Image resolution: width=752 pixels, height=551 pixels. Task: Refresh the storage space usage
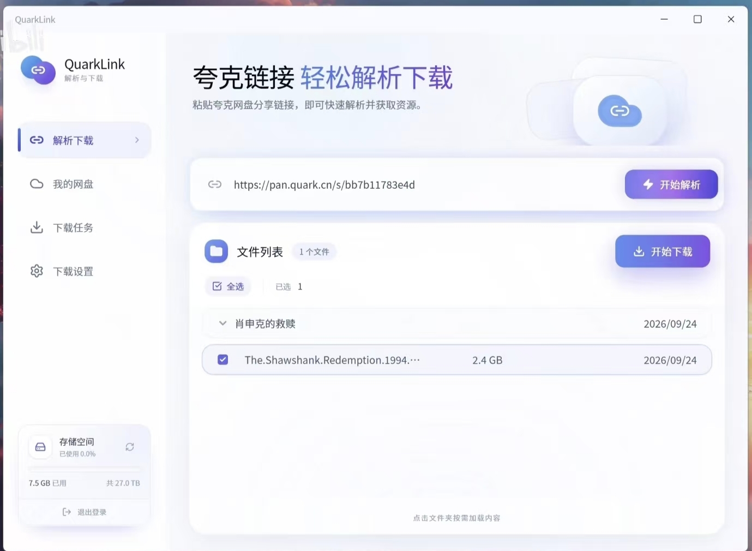(x=130, y=447)
